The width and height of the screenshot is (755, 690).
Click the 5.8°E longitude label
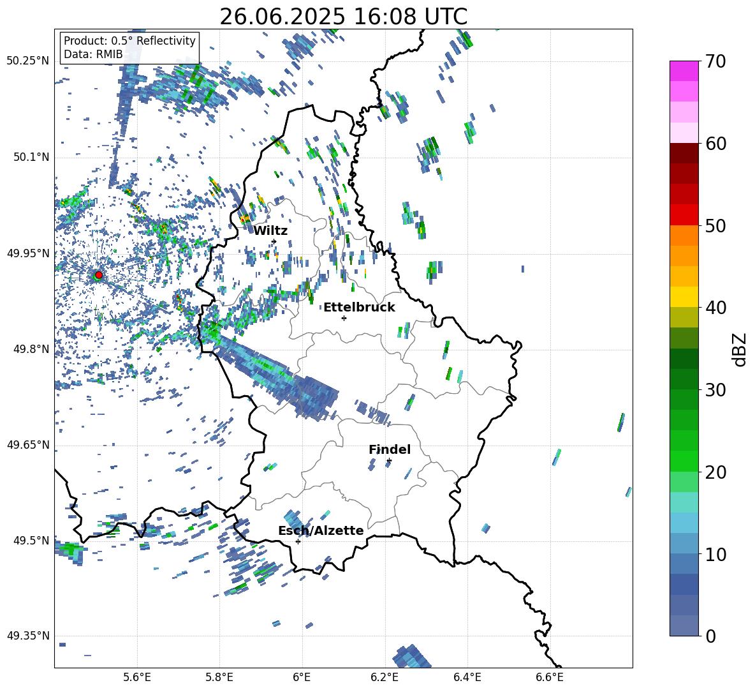tap(219, 677)
